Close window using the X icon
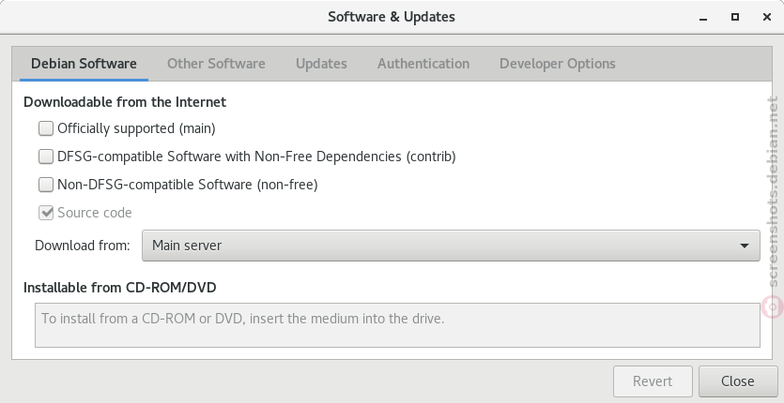The image size is (784, 403). (x=767, y=17)
